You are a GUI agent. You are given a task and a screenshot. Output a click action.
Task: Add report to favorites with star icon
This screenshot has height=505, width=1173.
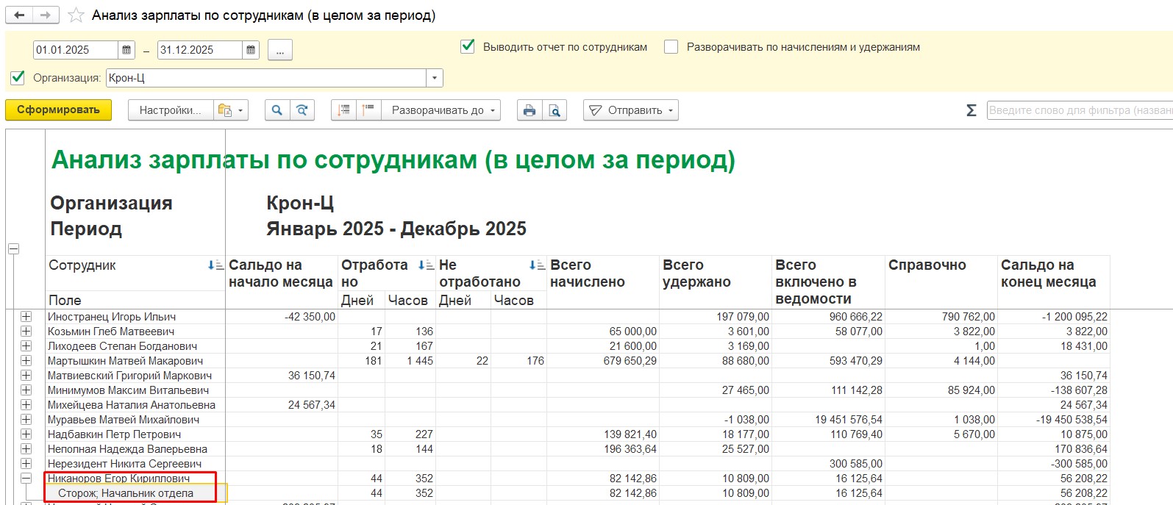pos(76,15)
